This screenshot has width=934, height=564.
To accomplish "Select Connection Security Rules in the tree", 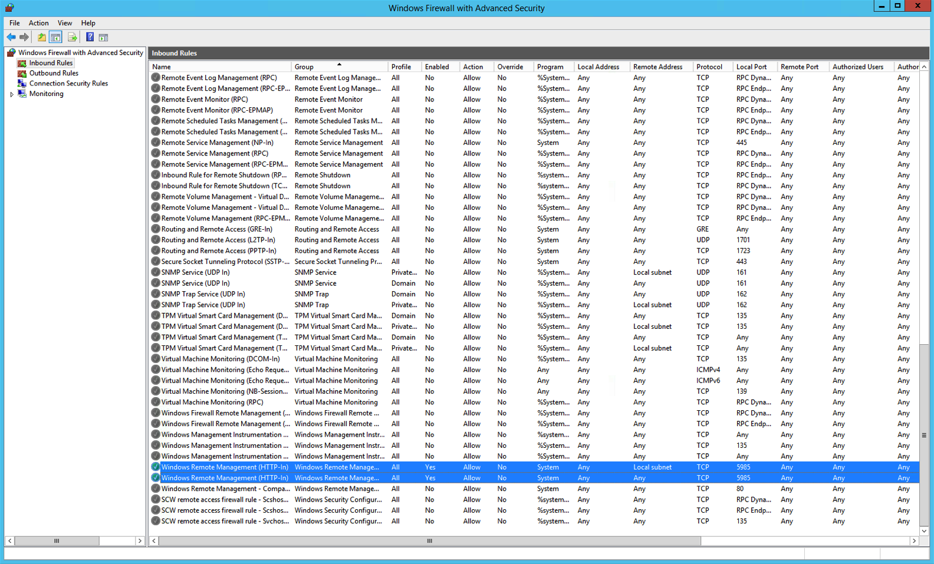I will [x=68, y=83].
